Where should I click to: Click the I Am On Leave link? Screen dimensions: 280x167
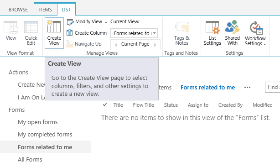(31, 97)
